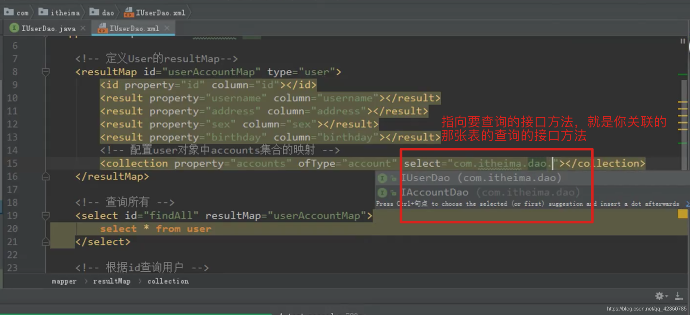Image resolution: width=690 pixels, height=315 pixels.
Task: Close the IUserDao.xml tab
Action: (x=167, y=28)
